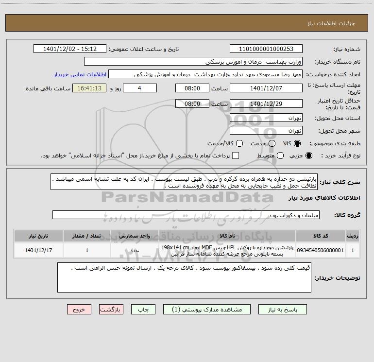Select the جزیی purchase type radio

pos(309,155)
